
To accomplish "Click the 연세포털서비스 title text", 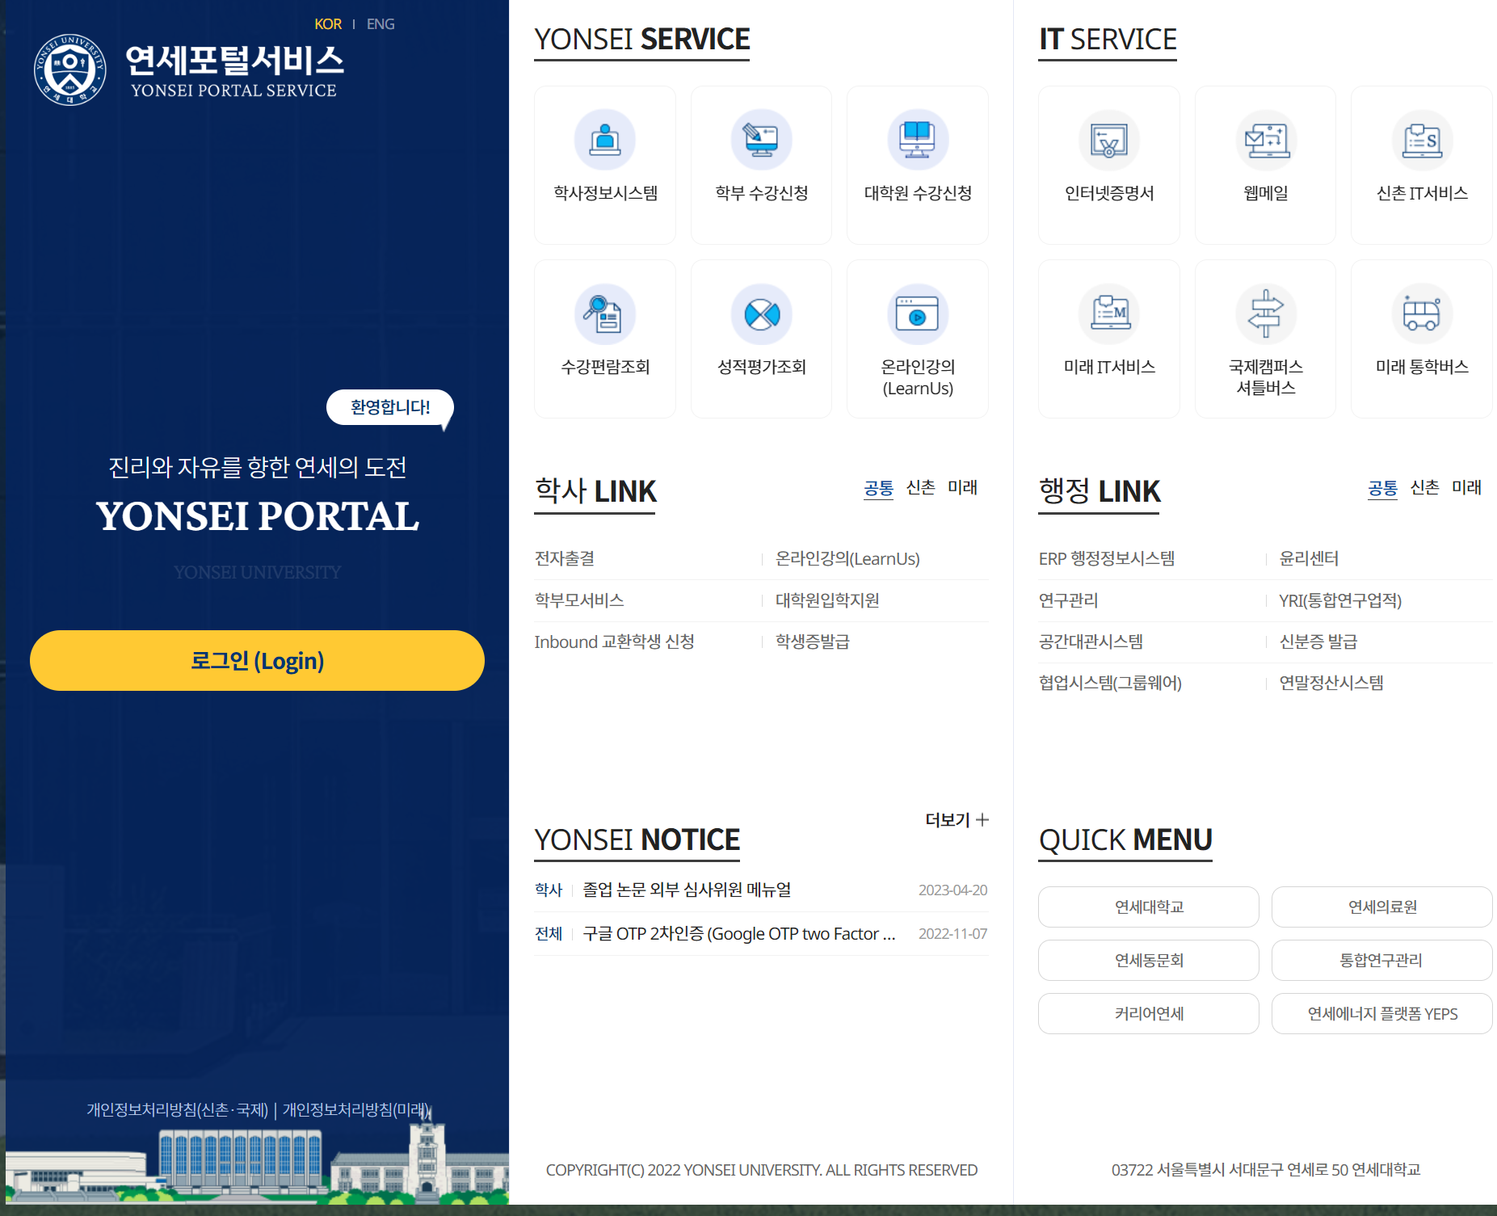I will 234,61.
